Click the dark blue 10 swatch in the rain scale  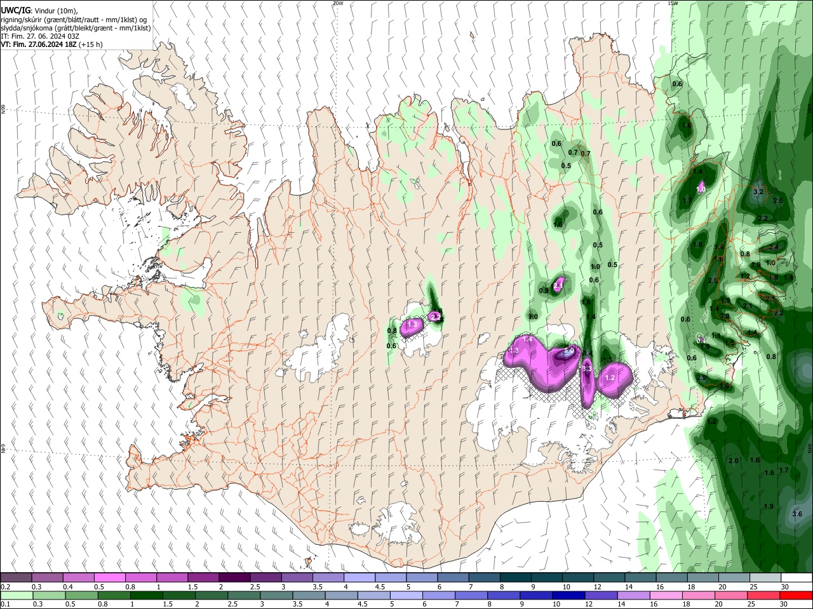[x=568, y=595]
